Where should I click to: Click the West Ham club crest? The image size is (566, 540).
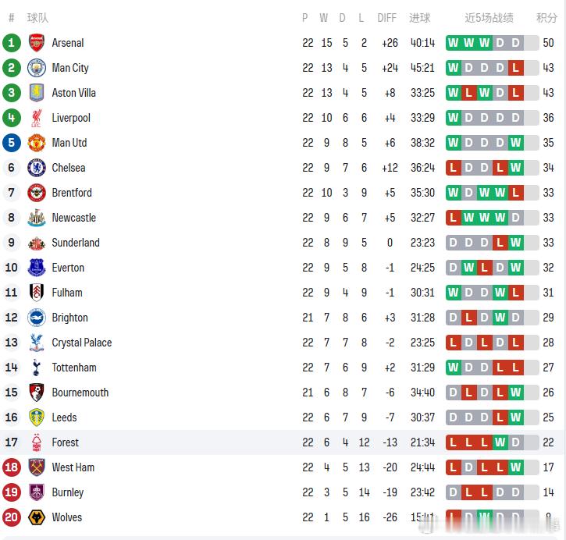pos(37,467)
